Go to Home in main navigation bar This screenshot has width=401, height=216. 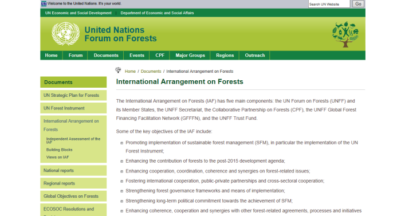coord(51,55)
